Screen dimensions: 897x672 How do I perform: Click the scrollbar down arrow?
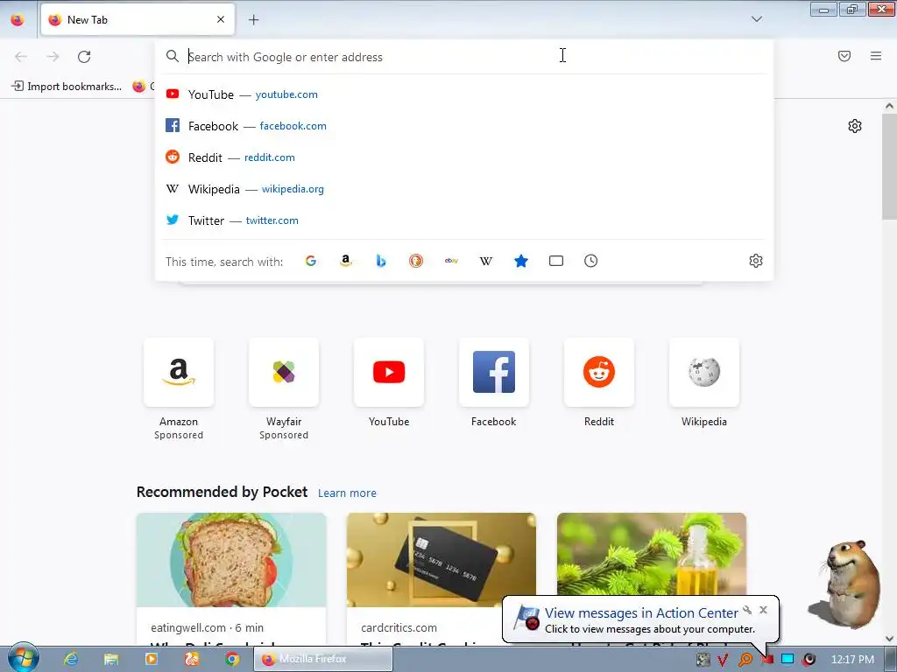click(890, 638)
